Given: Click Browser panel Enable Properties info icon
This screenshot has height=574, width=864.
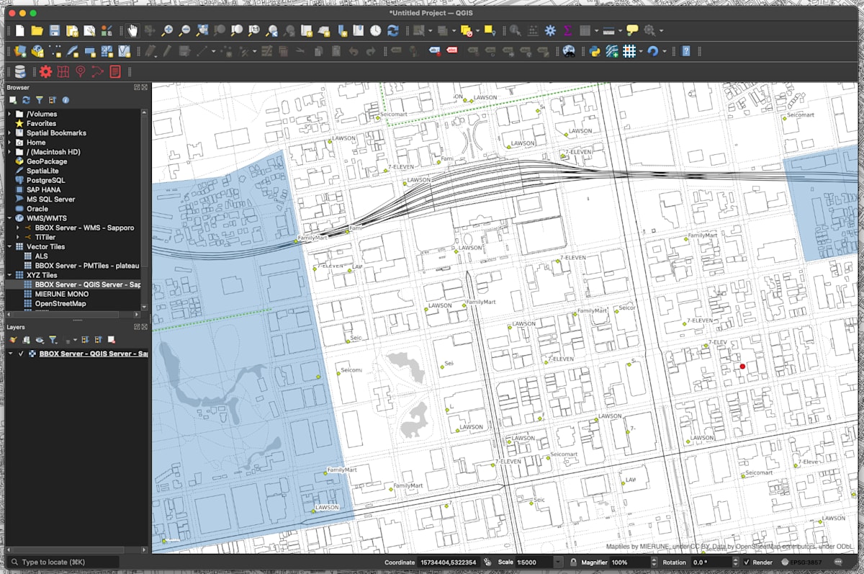Looking at the screenshot, I should pyautogui.click(x=66, y=100).
